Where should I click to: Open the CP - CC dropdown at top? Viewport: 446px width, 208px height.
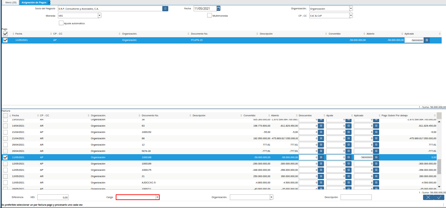click(x=351, y=15)
